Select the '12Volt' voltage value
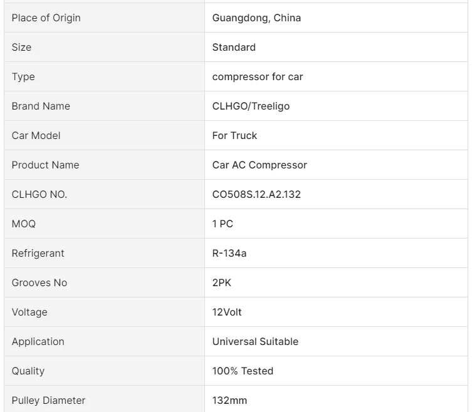This screenshot has width=472, height=412. (x=227, y=312)
